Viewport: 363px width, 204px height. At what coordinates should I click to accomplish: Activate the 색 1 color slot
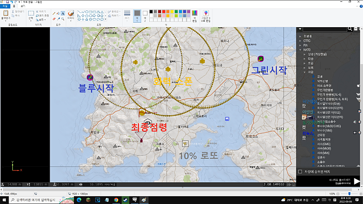click(x=137, y=15)
